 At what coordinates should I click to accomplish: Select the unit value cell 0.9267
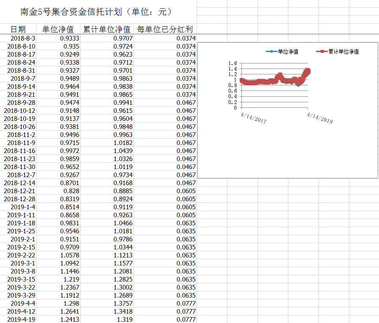click(x=58, y=175)
